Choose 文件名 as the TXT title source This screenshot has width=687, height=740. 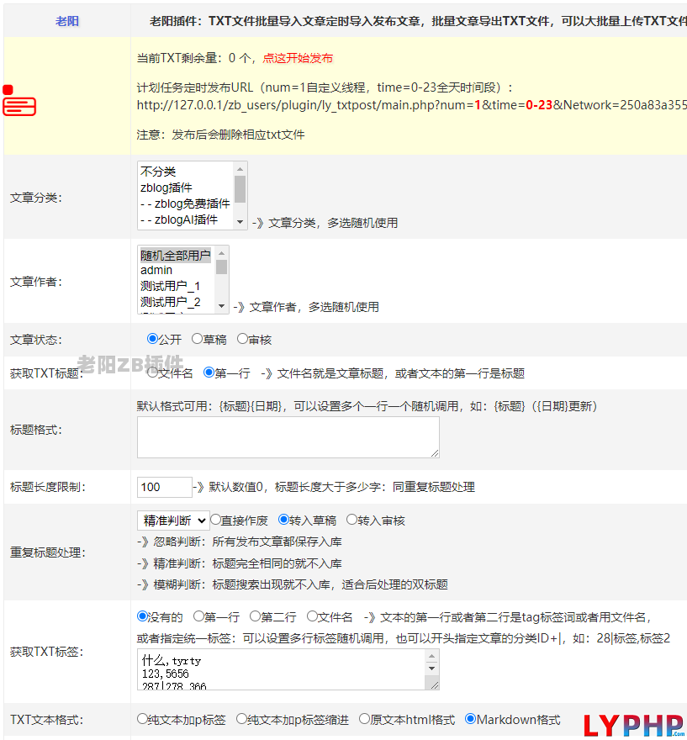pyautogui.click(x=153, y=373)
